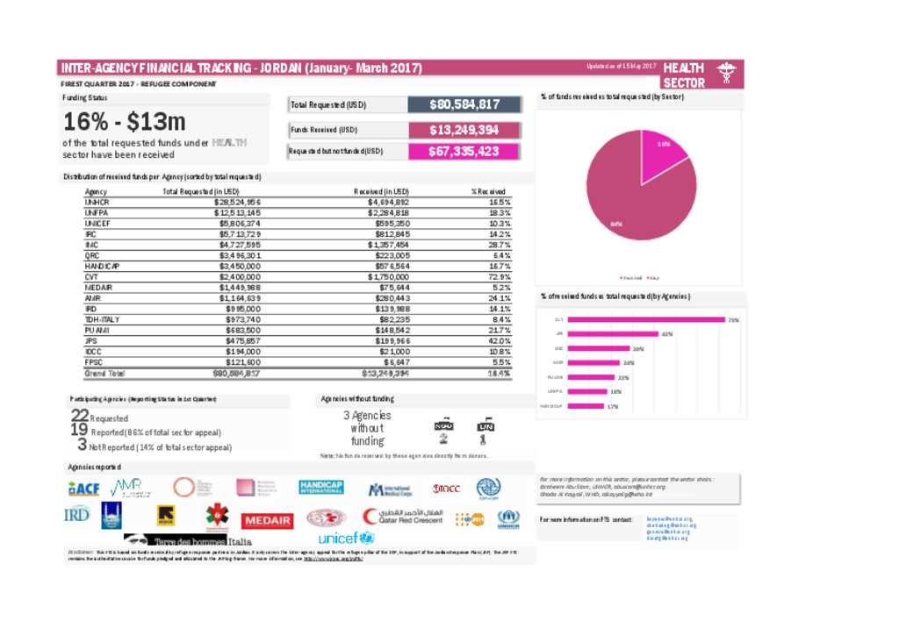Click '3 Agencies without funding' text
Screen dimensions: 899x635
(368, 428)
